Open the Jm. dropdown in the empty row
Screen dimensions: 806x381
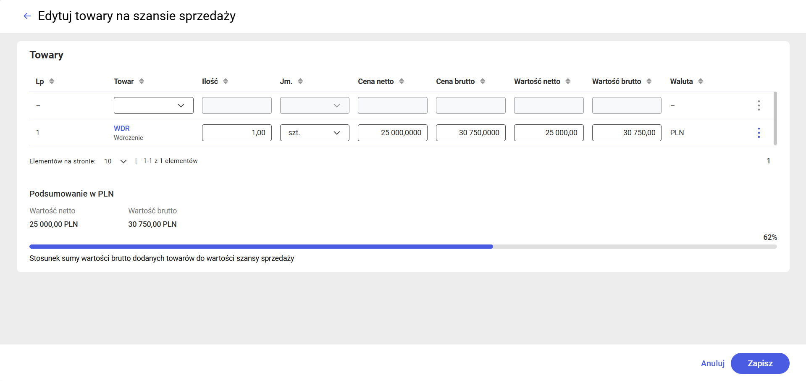315,105
